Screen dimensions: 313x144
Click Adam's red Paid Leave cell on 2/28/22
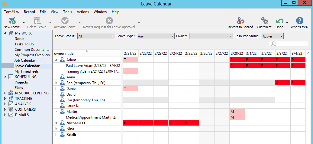[237, 65]
